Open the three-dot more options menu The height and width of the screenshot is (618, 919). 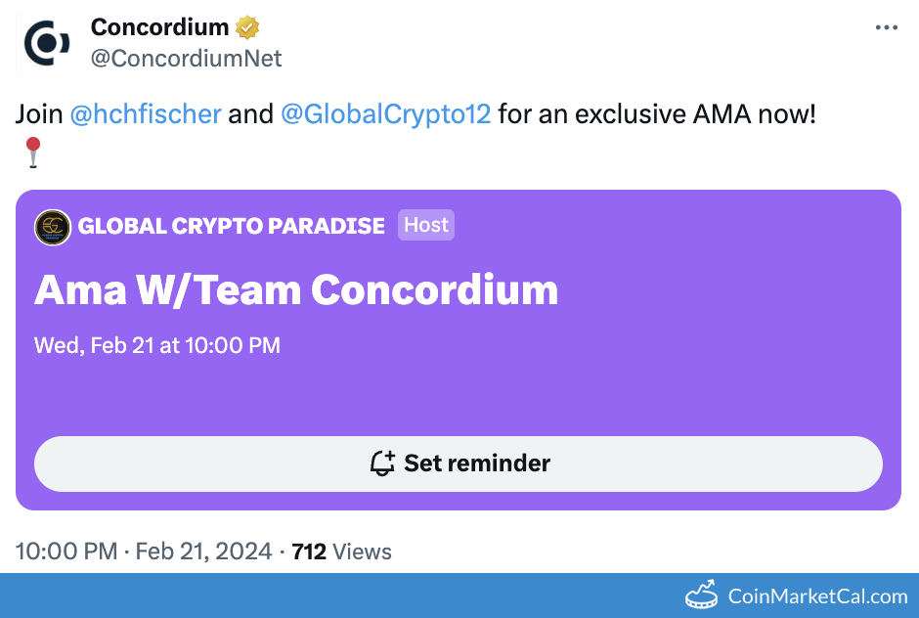[886, 27]
